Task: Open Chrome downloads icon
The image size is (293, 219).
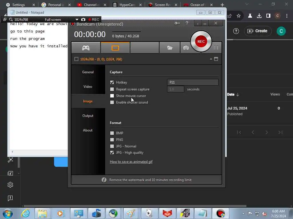Action: (x=259, y=16)
